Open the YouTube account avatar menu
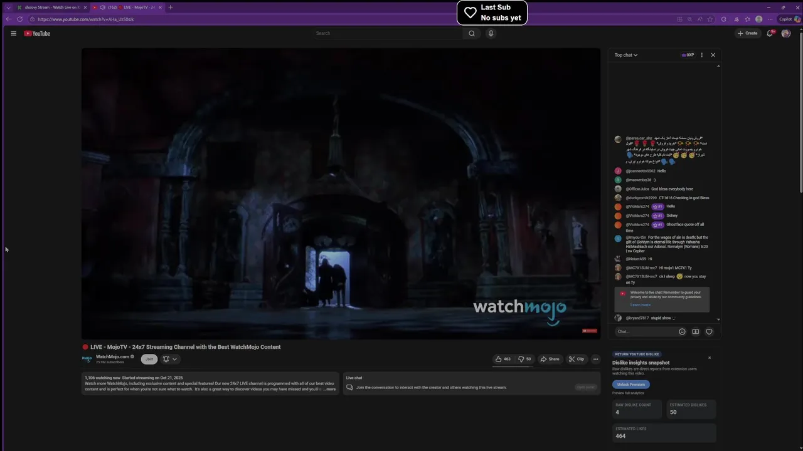The image size is (803, 451). (x=786, y=33)
